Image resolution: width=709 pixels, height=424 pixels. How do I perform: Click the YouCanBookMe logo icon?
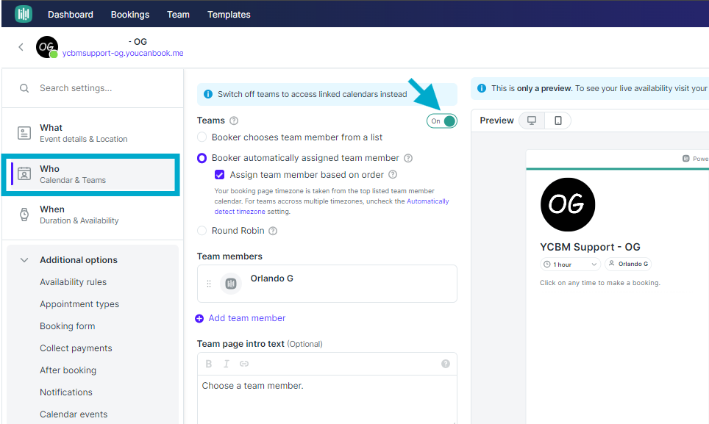(x=24, y=14)
